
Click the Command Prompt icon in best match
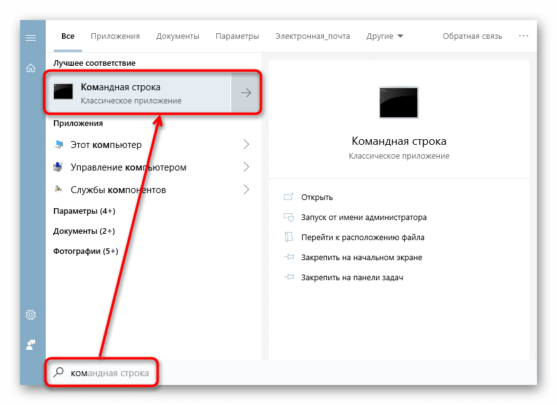(63, 92)
